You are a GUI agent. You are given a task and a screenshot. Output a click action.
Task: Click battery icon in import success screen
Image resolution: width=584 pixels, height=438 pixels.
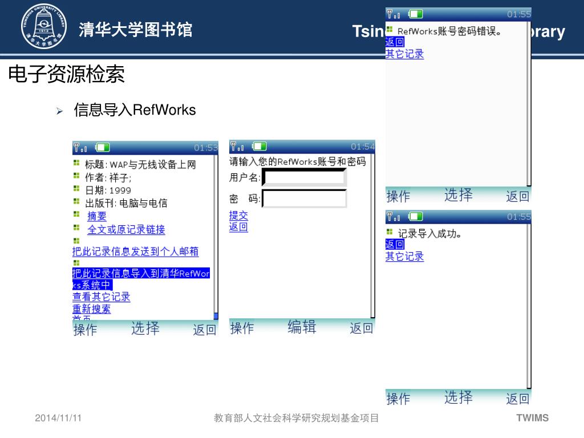pyautogui.click(x=416, y=216)
